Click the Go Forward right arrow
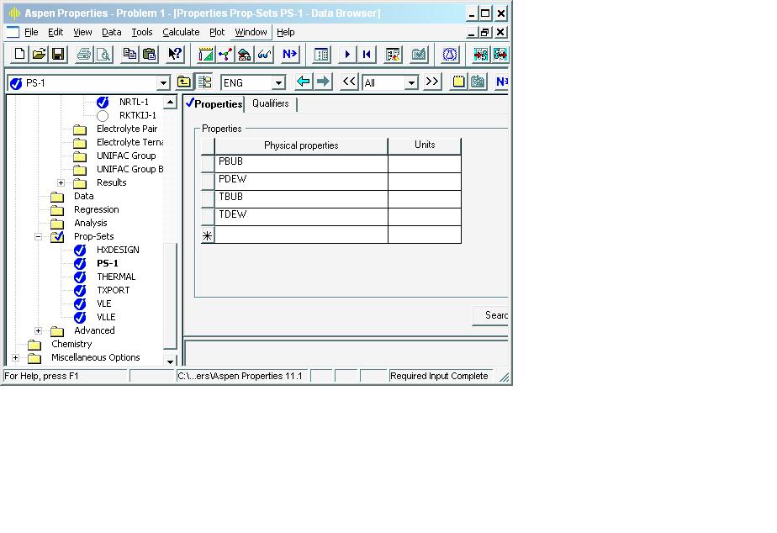Viewport: 777px width, 533px height. tap(323, 82)
